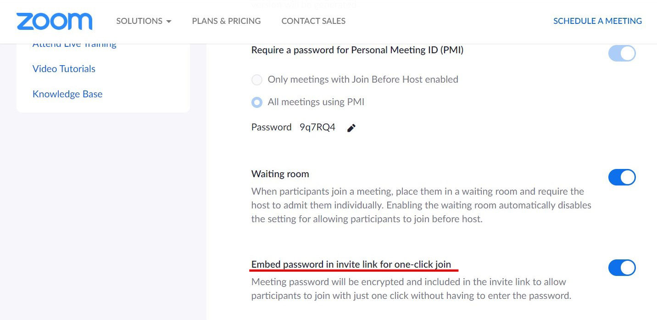Select All meetings using PMI option
Screen dimensions: 657x320
coord(257,102)
